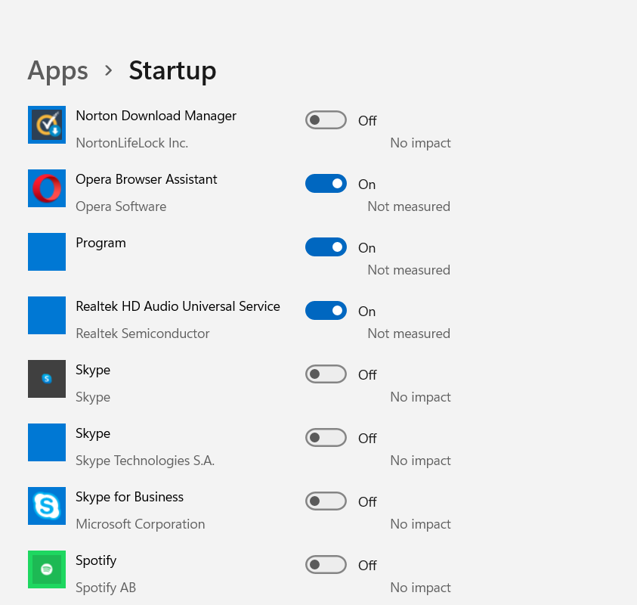Screen dimensions: 637x605
Task: Click the blank blue Program icon
Action: tap(47, 252)
